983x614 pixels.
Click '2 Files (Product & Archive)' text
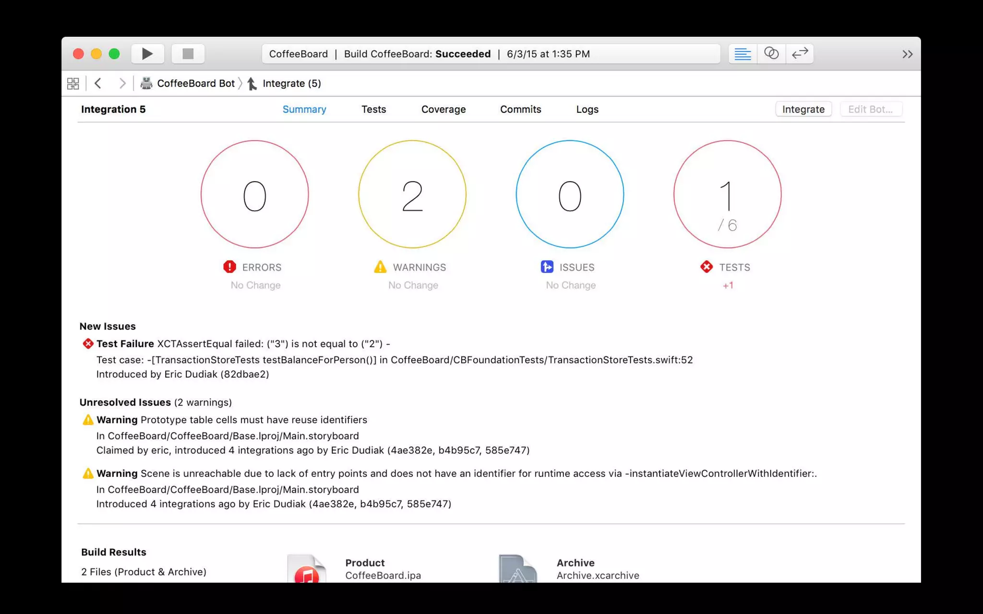pyautogui.click(x=144, y=572)
